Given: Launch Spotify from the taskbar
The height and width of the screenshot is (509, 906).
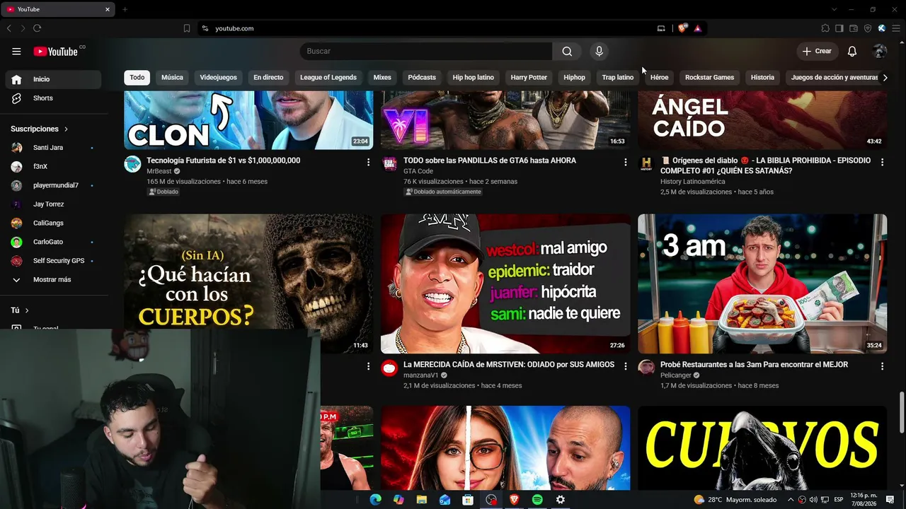Looking at the screenshot, I should [537, 500].
